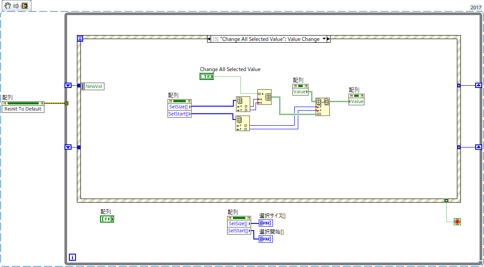Select the 配列 boolean array TF terminal
484x267 pixels.
(x=107, y=219)
